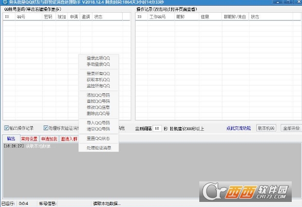Image resolution: width=302 pixels, height=207 pixels.
Task: Select 导入QQ号码 in context menu
Action: [x=98, y=123]
